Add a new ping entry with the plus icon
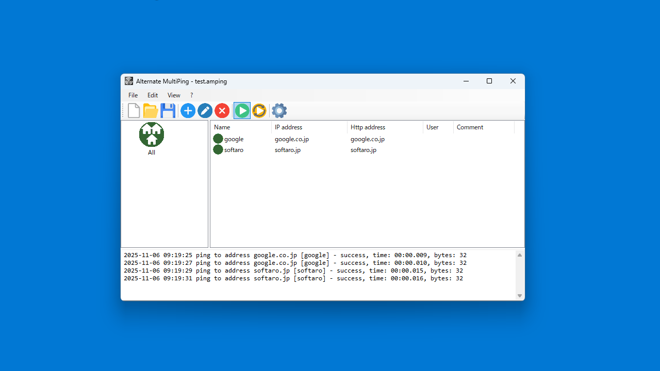Image resolution: width=660 pixels, height=371 pixels. click(188, 111)
